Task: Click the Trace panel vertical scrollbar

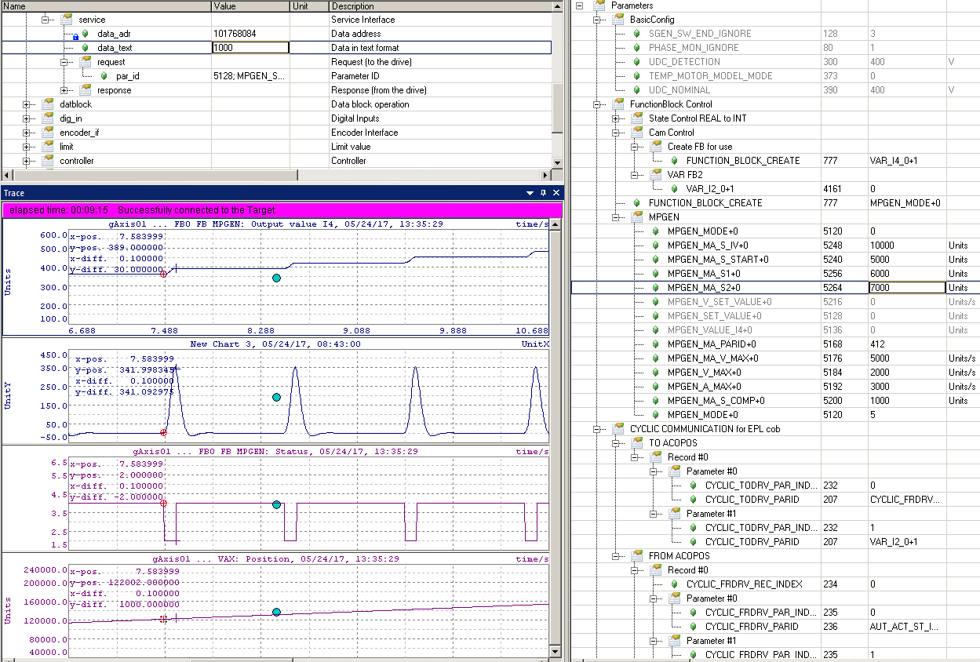Action: 556,438
